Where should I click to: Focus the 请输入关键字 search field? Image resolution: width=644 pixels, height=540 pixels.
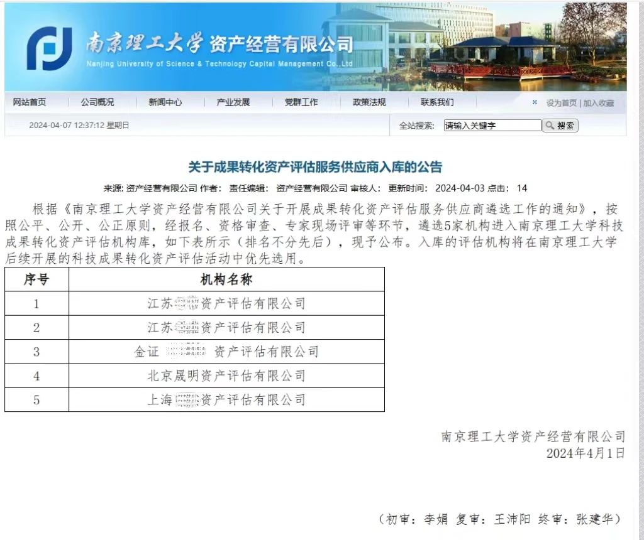492,126
